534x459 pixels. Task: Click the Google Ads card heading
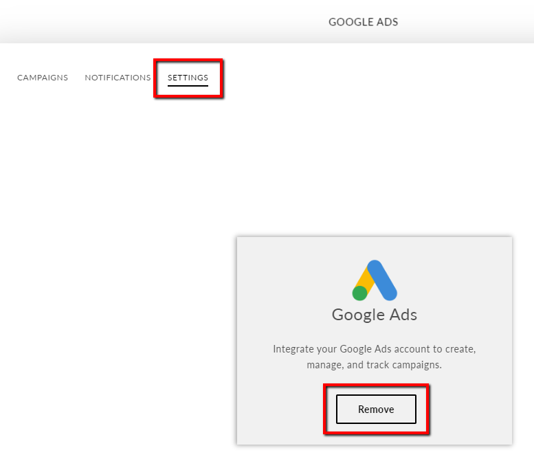(x=375, y=315)
